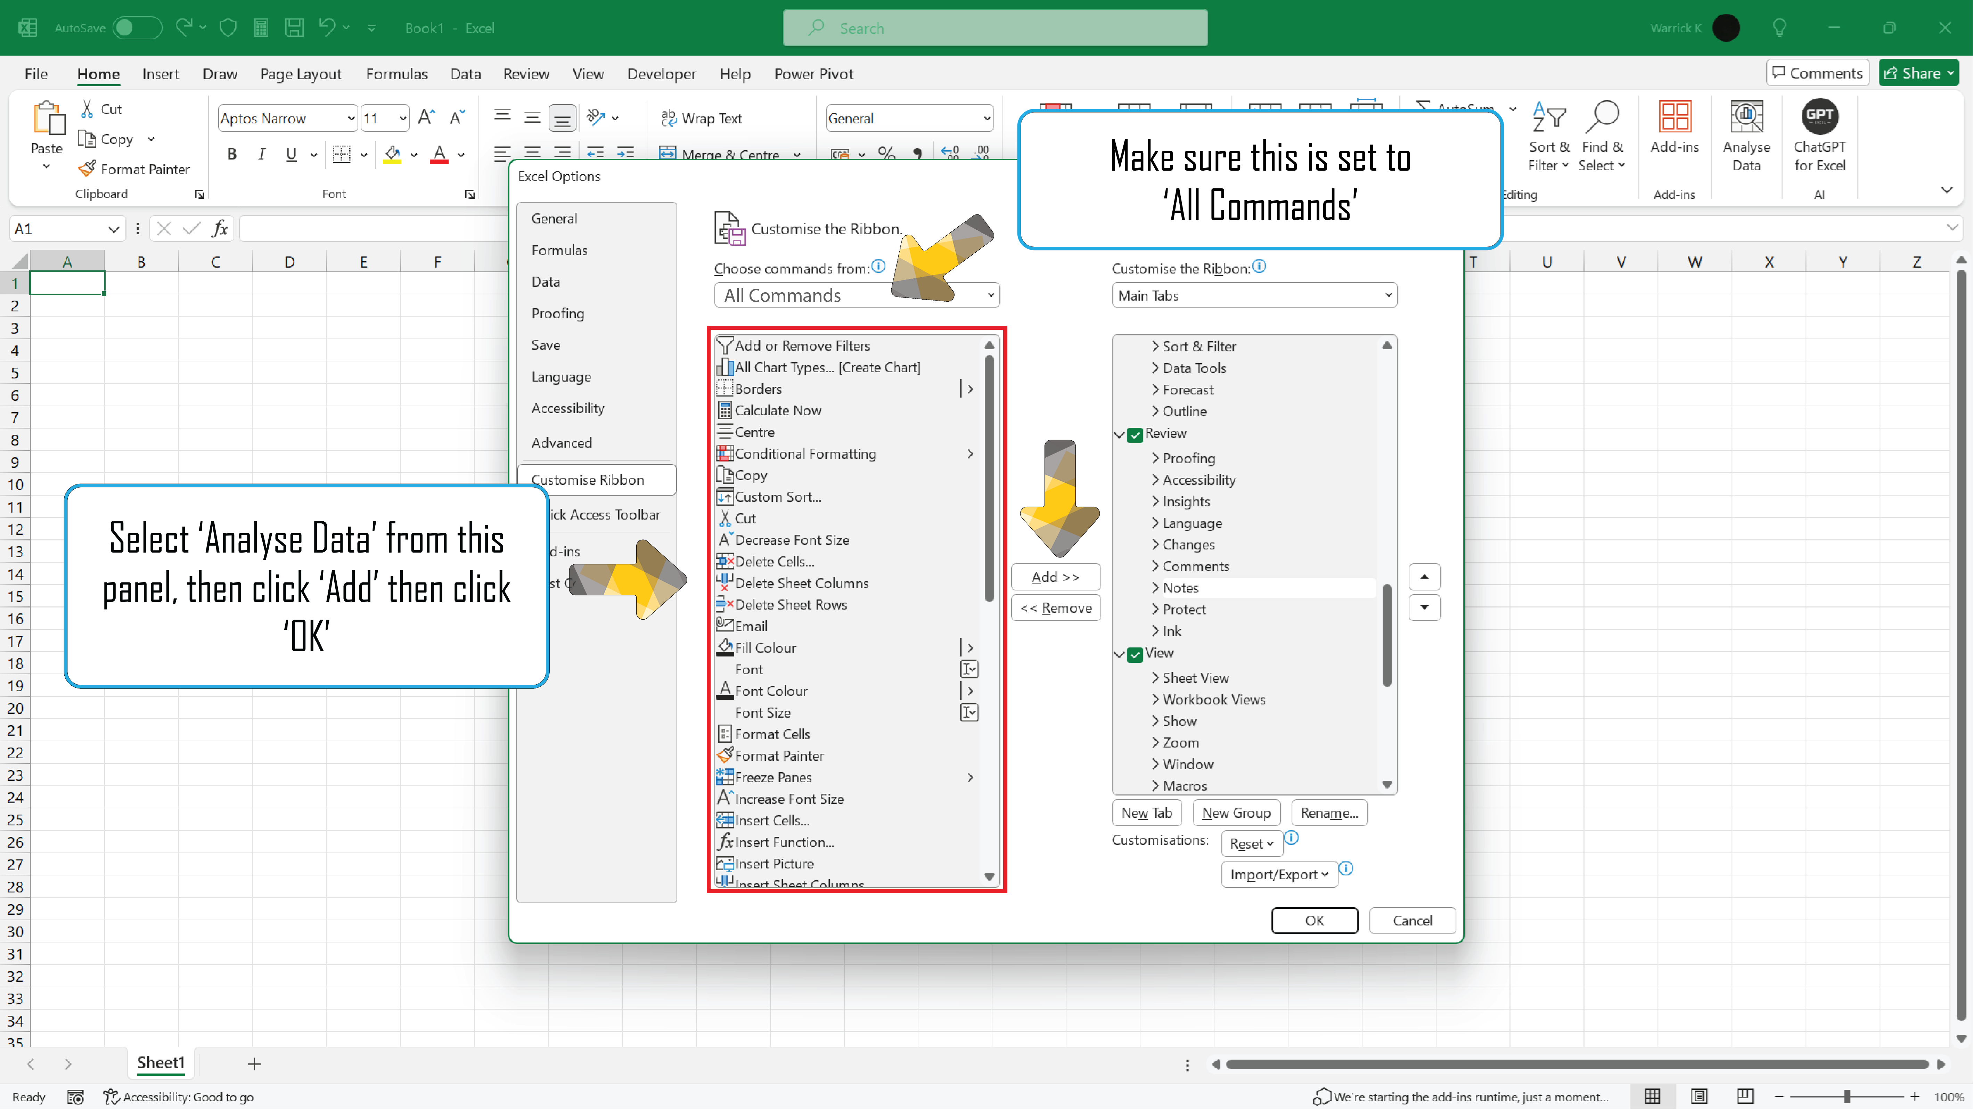Switch to Page Layout view icon
The width and height of the screenshot is (1973, 1110).
point(1699,1096)
